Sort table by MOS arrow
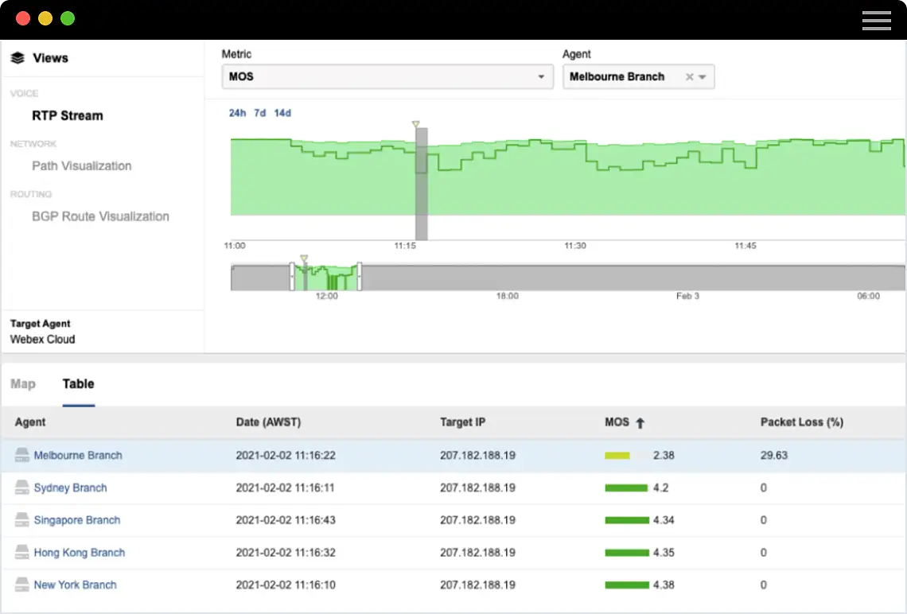 coord(640,423)
